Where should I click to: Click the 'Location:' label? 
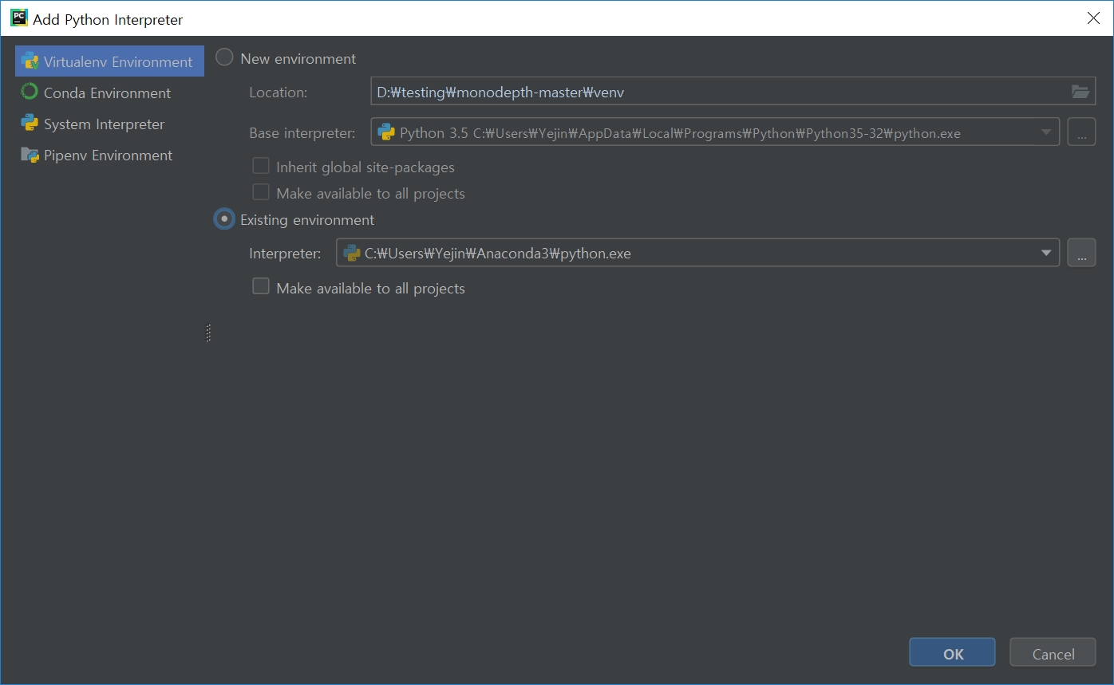pyautogui.click(x=278, y=93)
